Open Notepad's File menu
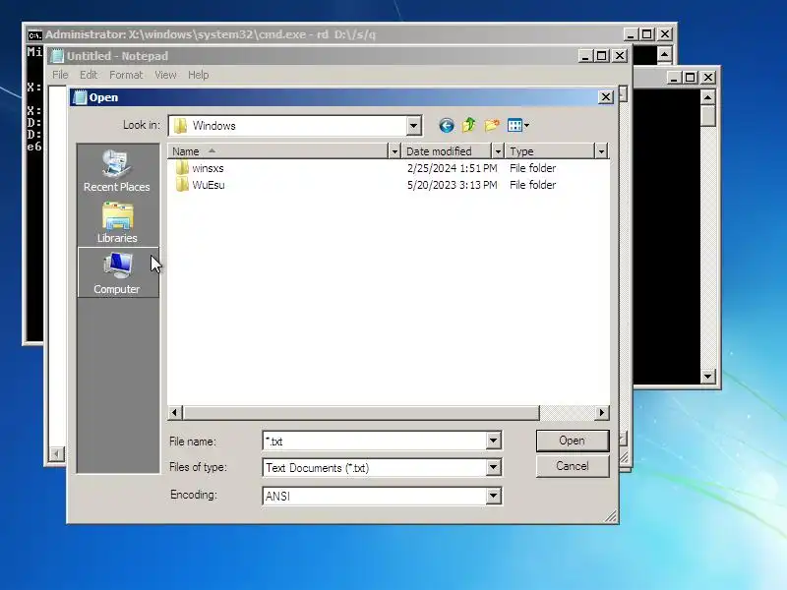Image resolution: width=787 pixels, height=590 pixels. click(60, 75)
